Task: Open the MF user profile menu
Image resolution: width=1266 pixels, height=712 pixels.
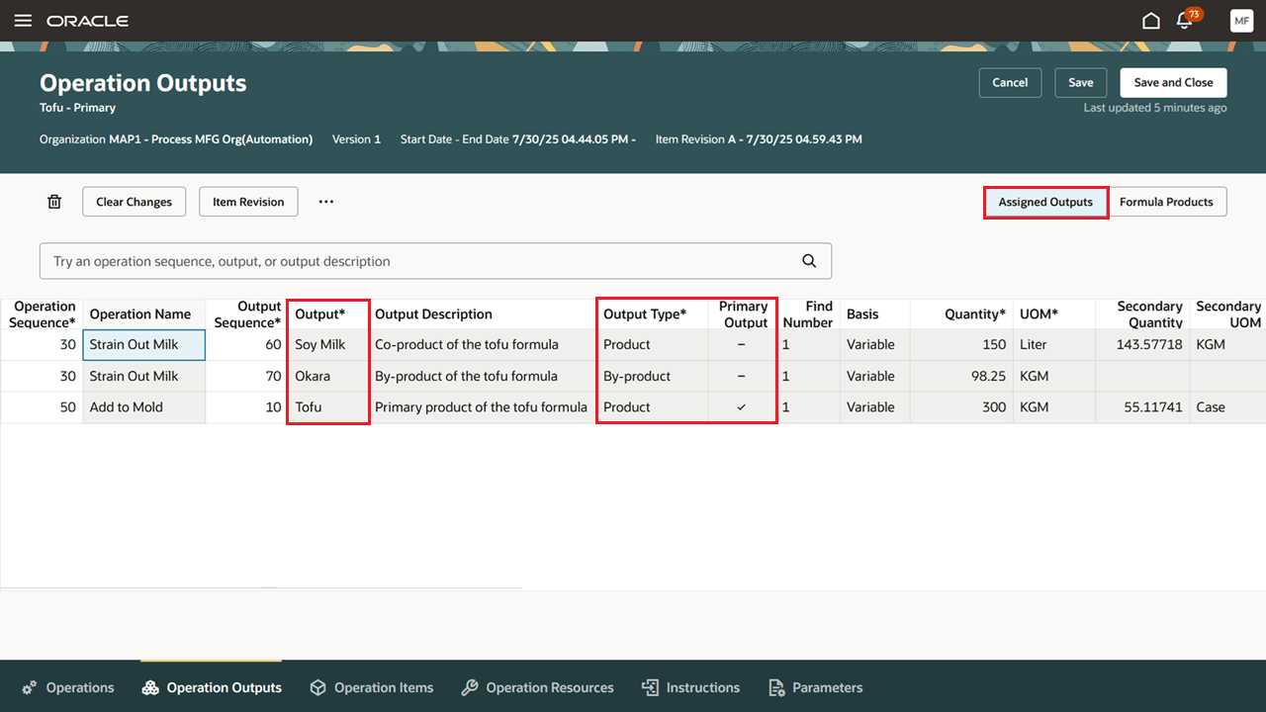Action: [1241, 21]
